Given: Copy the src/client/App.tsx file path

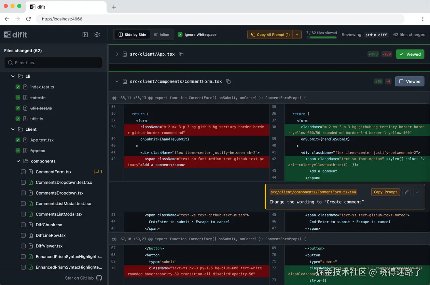Looking at the screenshot, I should pyautogui.click(x=181, y=54).
